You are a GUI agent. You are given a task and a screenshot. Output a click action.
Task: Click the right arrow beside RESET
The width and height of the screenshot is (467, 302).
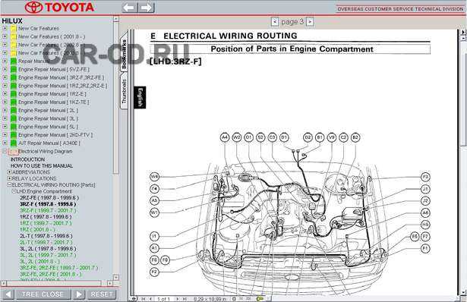click(79, 294)
